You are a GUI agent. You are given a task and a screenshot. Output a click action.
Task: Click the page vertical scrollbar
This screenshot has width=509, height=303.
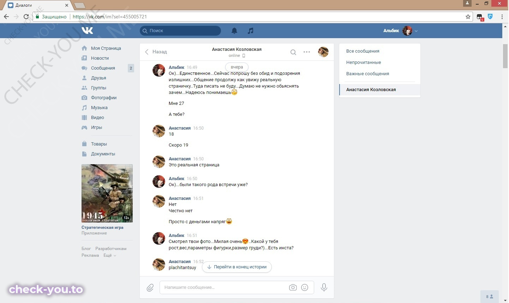tap(505, 57)
